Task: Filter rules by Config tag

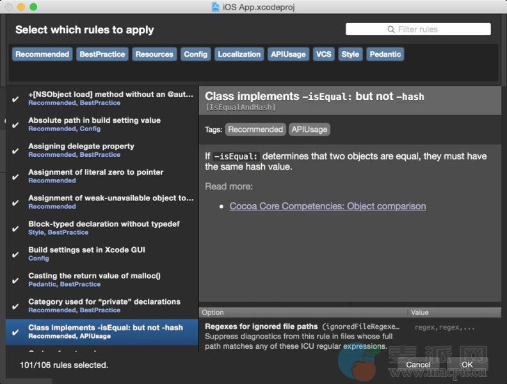Action: click(x=195, y=54)
